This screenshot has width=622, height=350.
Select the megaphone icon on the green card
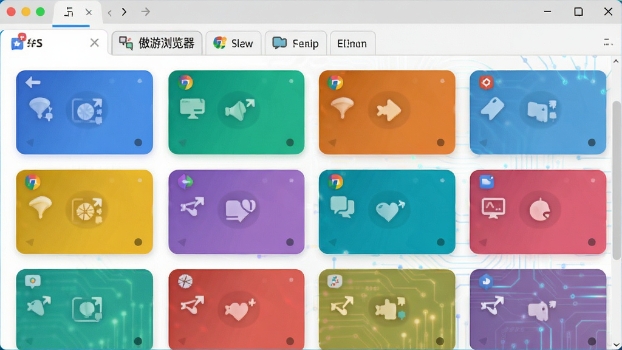tap(239, 109)
